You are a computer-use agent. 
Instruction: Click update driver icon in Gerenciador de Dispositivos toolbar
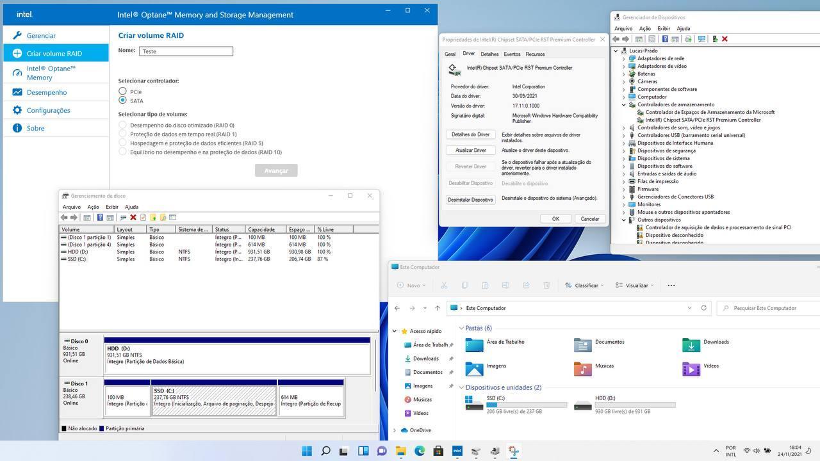(715, 39)
